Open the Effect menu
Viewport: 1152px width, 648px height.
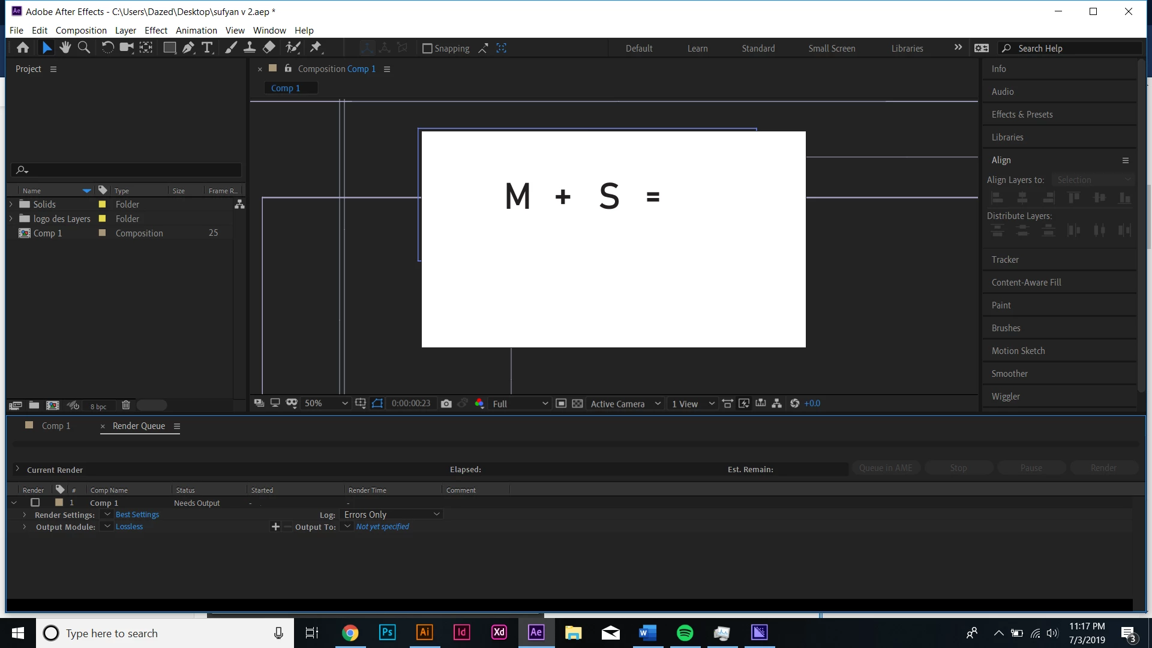click(x=156, y=30)
